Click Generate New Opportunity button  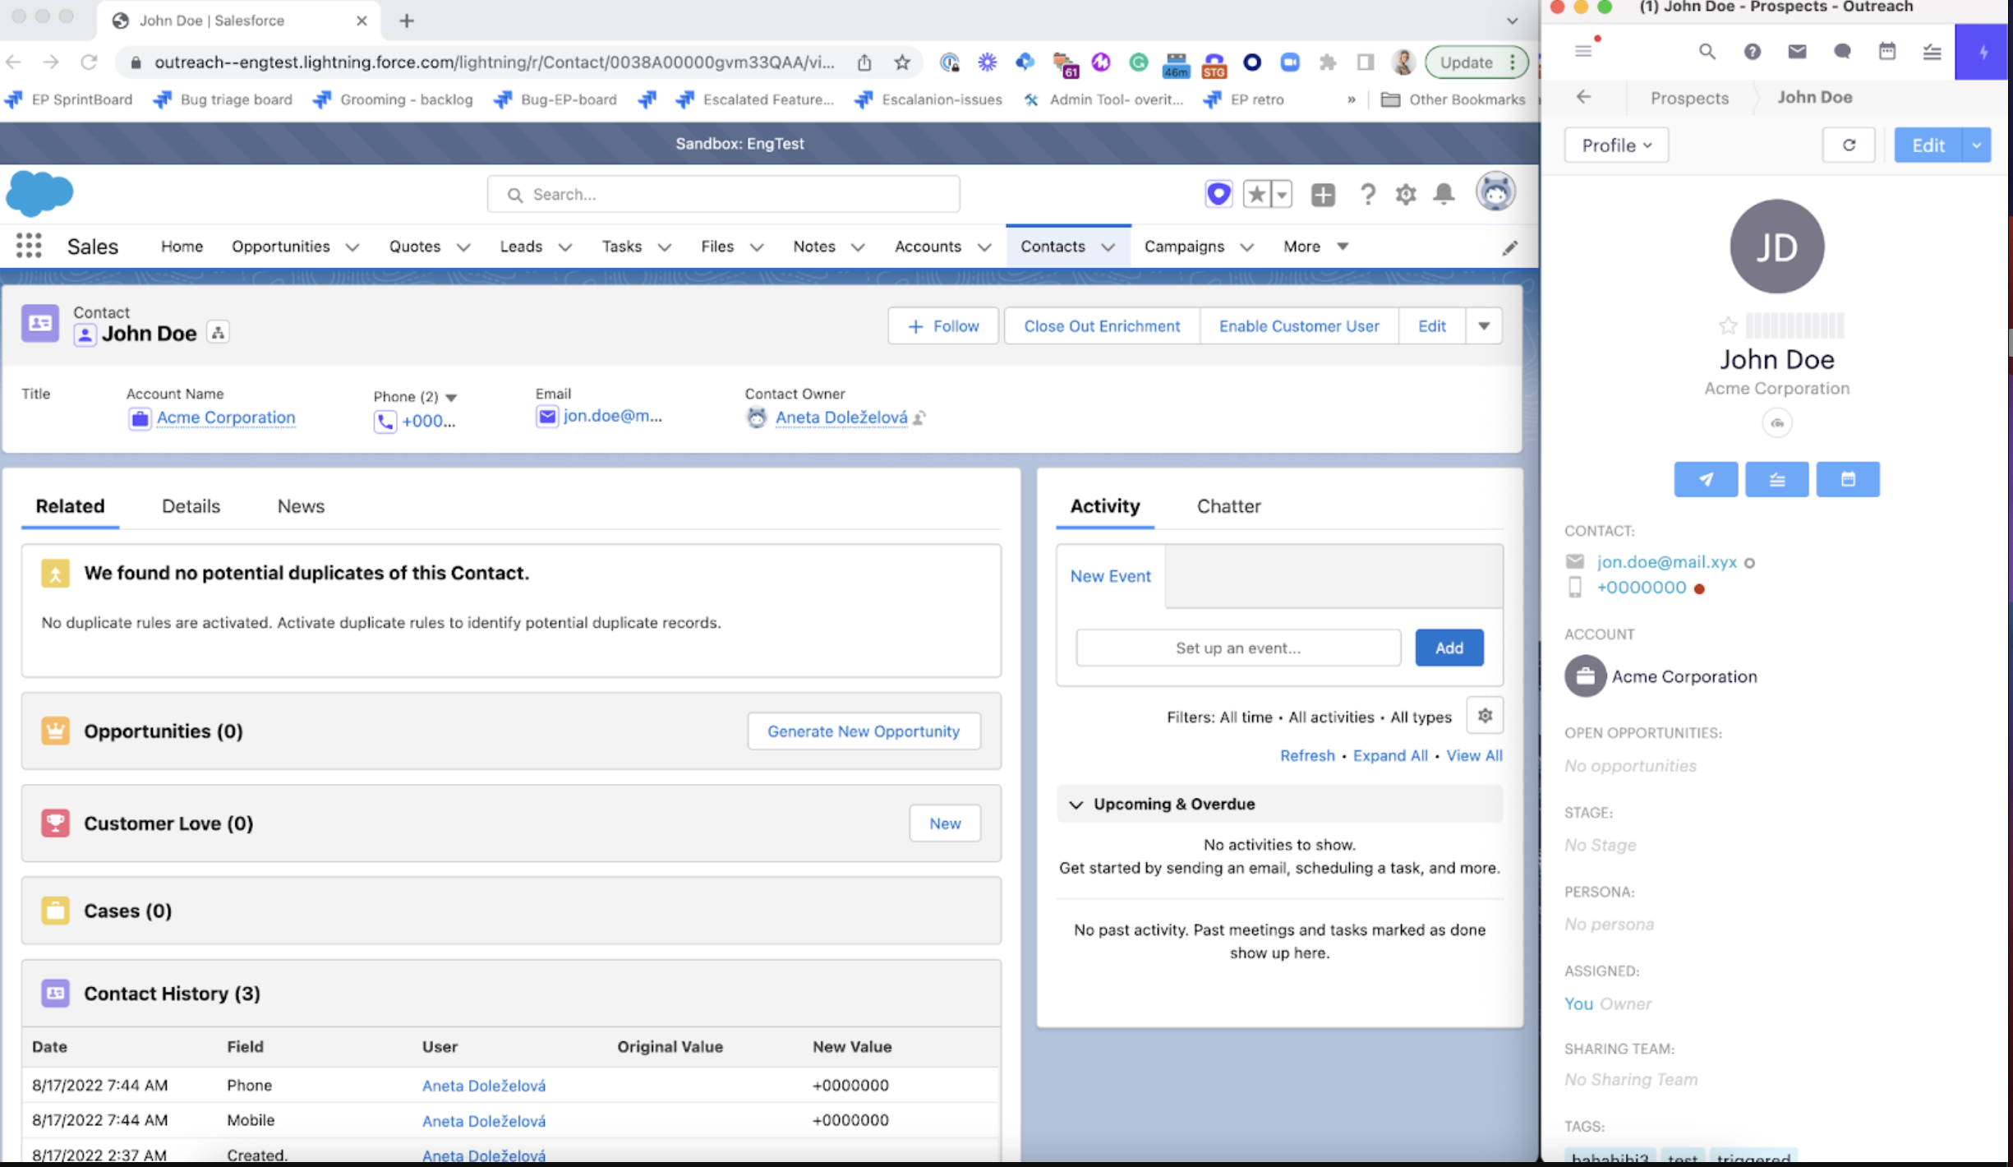863,731
